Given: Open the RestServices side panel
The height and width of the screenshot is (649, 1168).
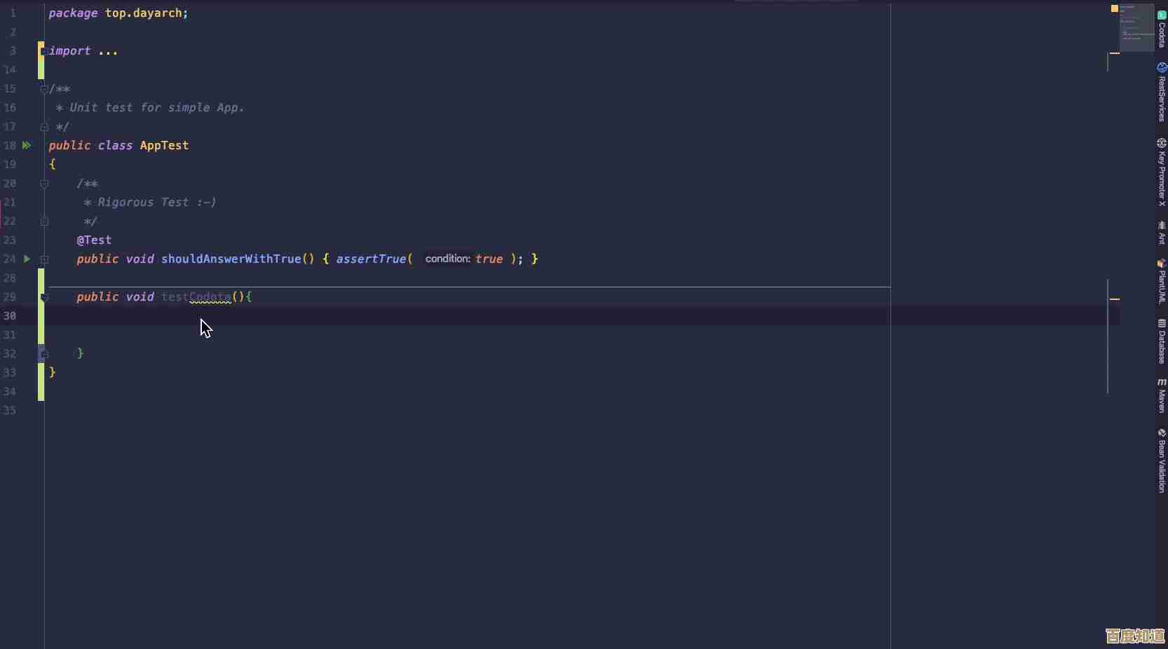Looking at the screenshot, I should coord(1161,93).
